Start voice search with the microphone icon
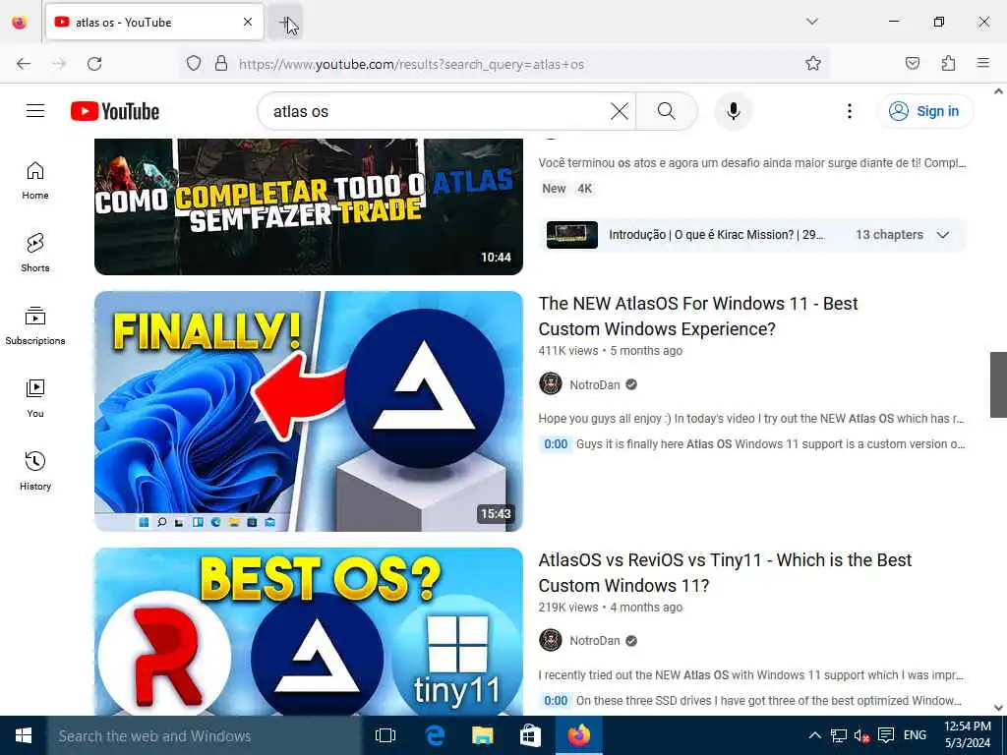 coord(733,111)
